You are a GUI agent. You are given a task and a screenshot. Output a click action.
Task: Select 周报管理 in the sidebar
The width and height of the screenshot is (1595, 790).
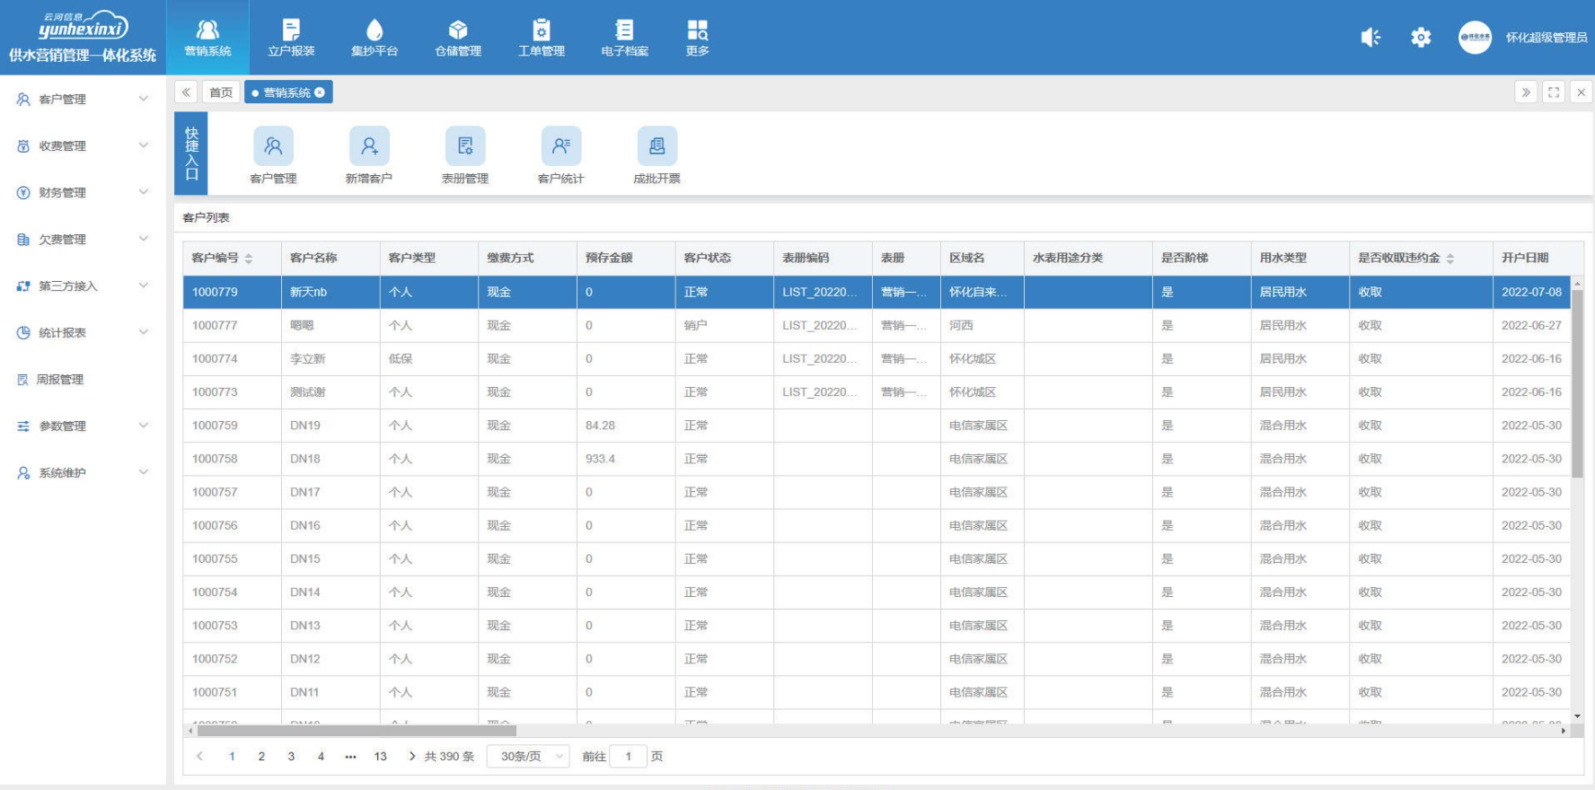pos(83,380)
